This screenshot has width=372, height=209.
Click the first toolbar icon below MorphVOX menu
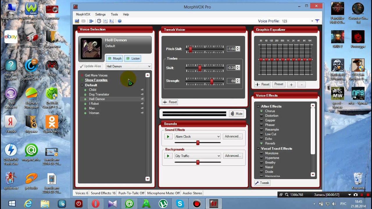point(77,21)
